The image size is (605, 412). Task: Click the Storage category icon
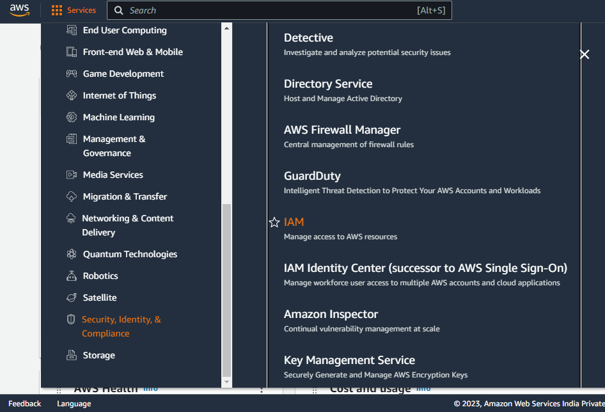[x=72, y=355]
